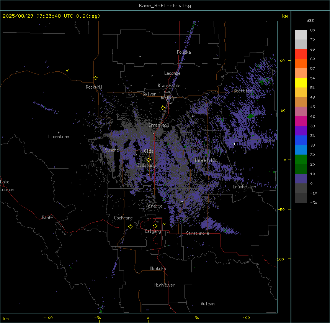This screenshot has height=323, width=330.
Task: Click the Ponoka city label
Action: (x=184, y=52)
